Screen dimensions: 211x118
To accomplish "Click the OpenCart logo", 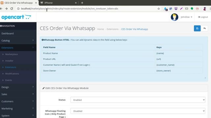I will coord(16,17).
